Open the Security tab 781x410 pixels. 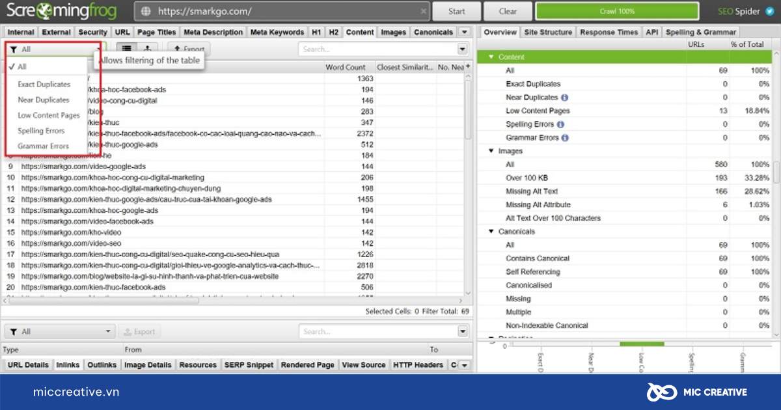tap(92, 32)
